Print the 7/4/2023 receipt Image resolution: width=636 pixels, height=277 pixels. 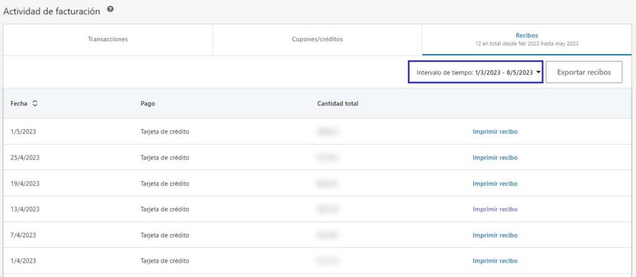point(494,235)
